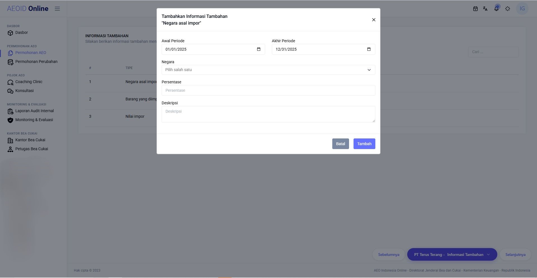The image size is (537, 278).
Task: Open Dasbor in the sidebar
Action: pyautogui.click(x=22, y=33)
